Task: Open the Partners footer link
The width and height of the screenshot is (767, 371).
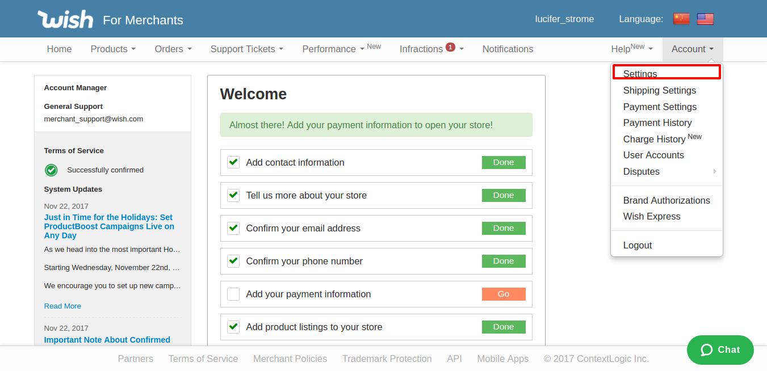Action: 136,359
